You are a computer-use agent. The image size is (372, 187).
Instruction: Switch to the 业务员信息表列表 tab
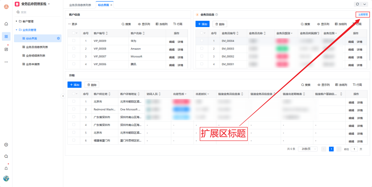tap(80, 5)
